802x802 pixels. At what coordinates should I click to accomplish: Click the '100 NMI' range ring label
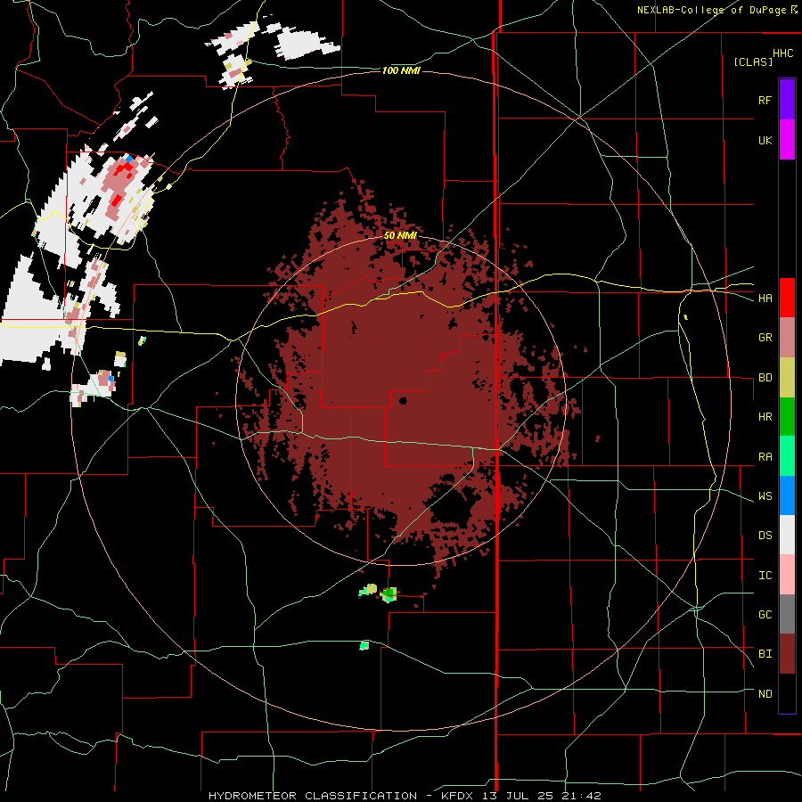pos(401,70)
